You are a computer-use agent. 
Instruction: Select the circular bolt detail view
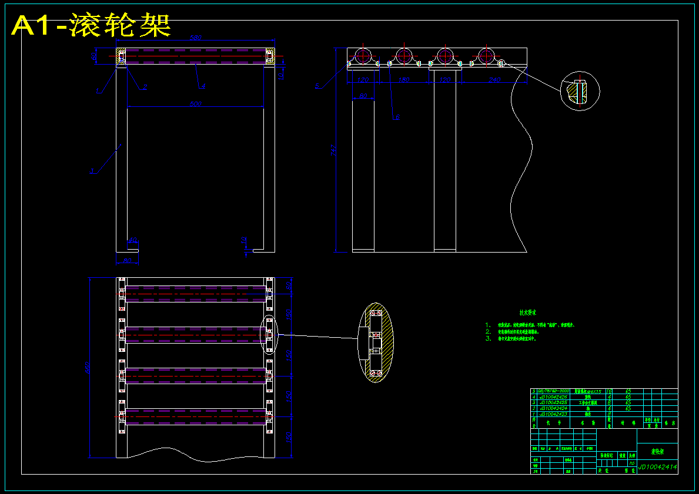pos(580,91)
